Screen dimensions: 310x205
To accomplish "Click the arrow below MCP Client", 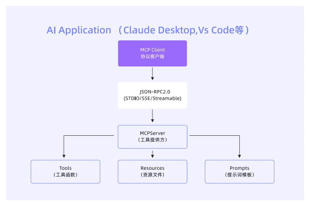I will (152, 74).
